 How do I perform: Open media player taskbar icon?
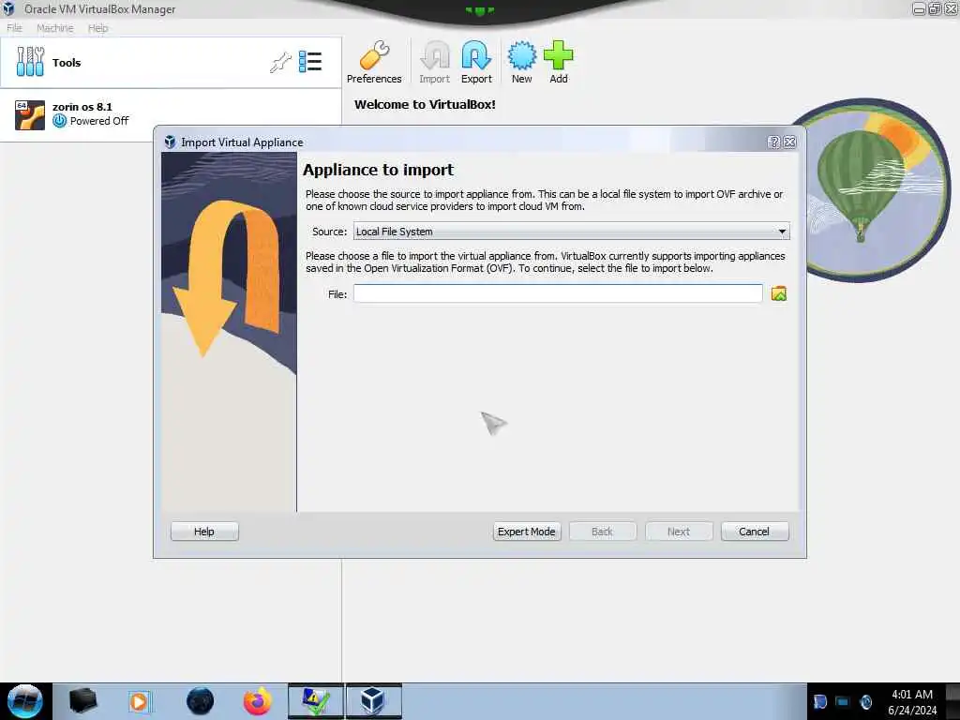point(139,701)
